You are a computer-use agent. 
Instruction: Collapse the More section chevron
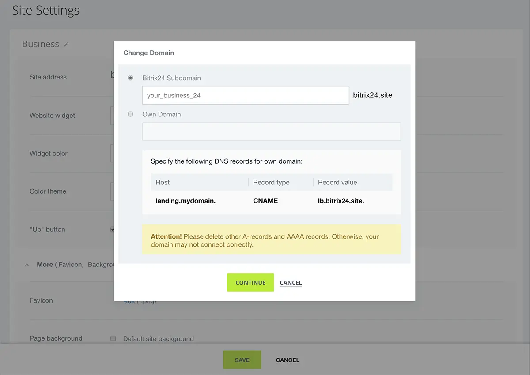tap(27, 265)
